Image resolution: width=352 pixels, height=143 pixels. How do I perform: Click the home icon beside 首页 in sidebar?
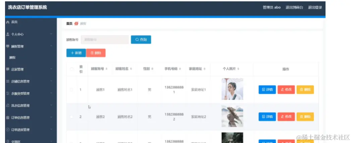click(8, 22)
